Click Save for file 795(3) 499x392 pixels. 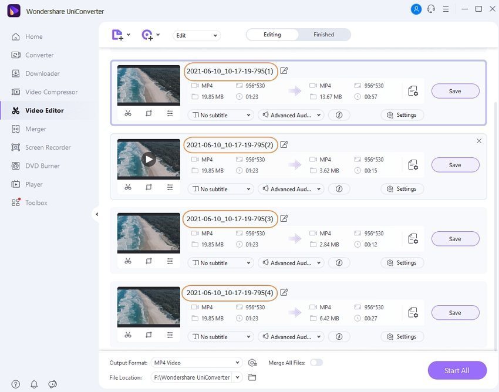pos(455,239)
